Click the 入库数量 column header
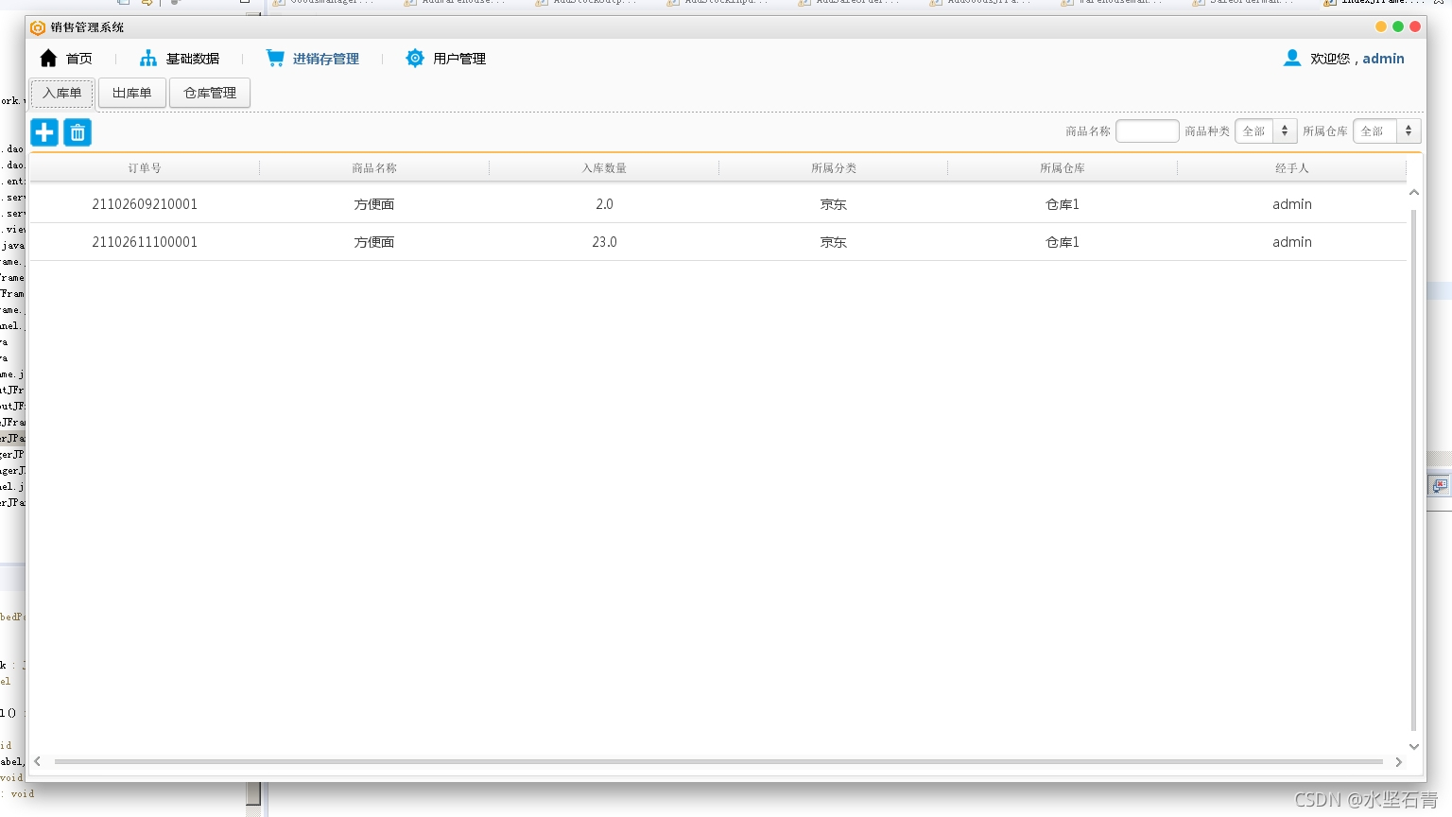 click(604, 168)
